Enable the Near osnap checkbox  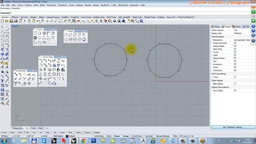coord(9,132)
